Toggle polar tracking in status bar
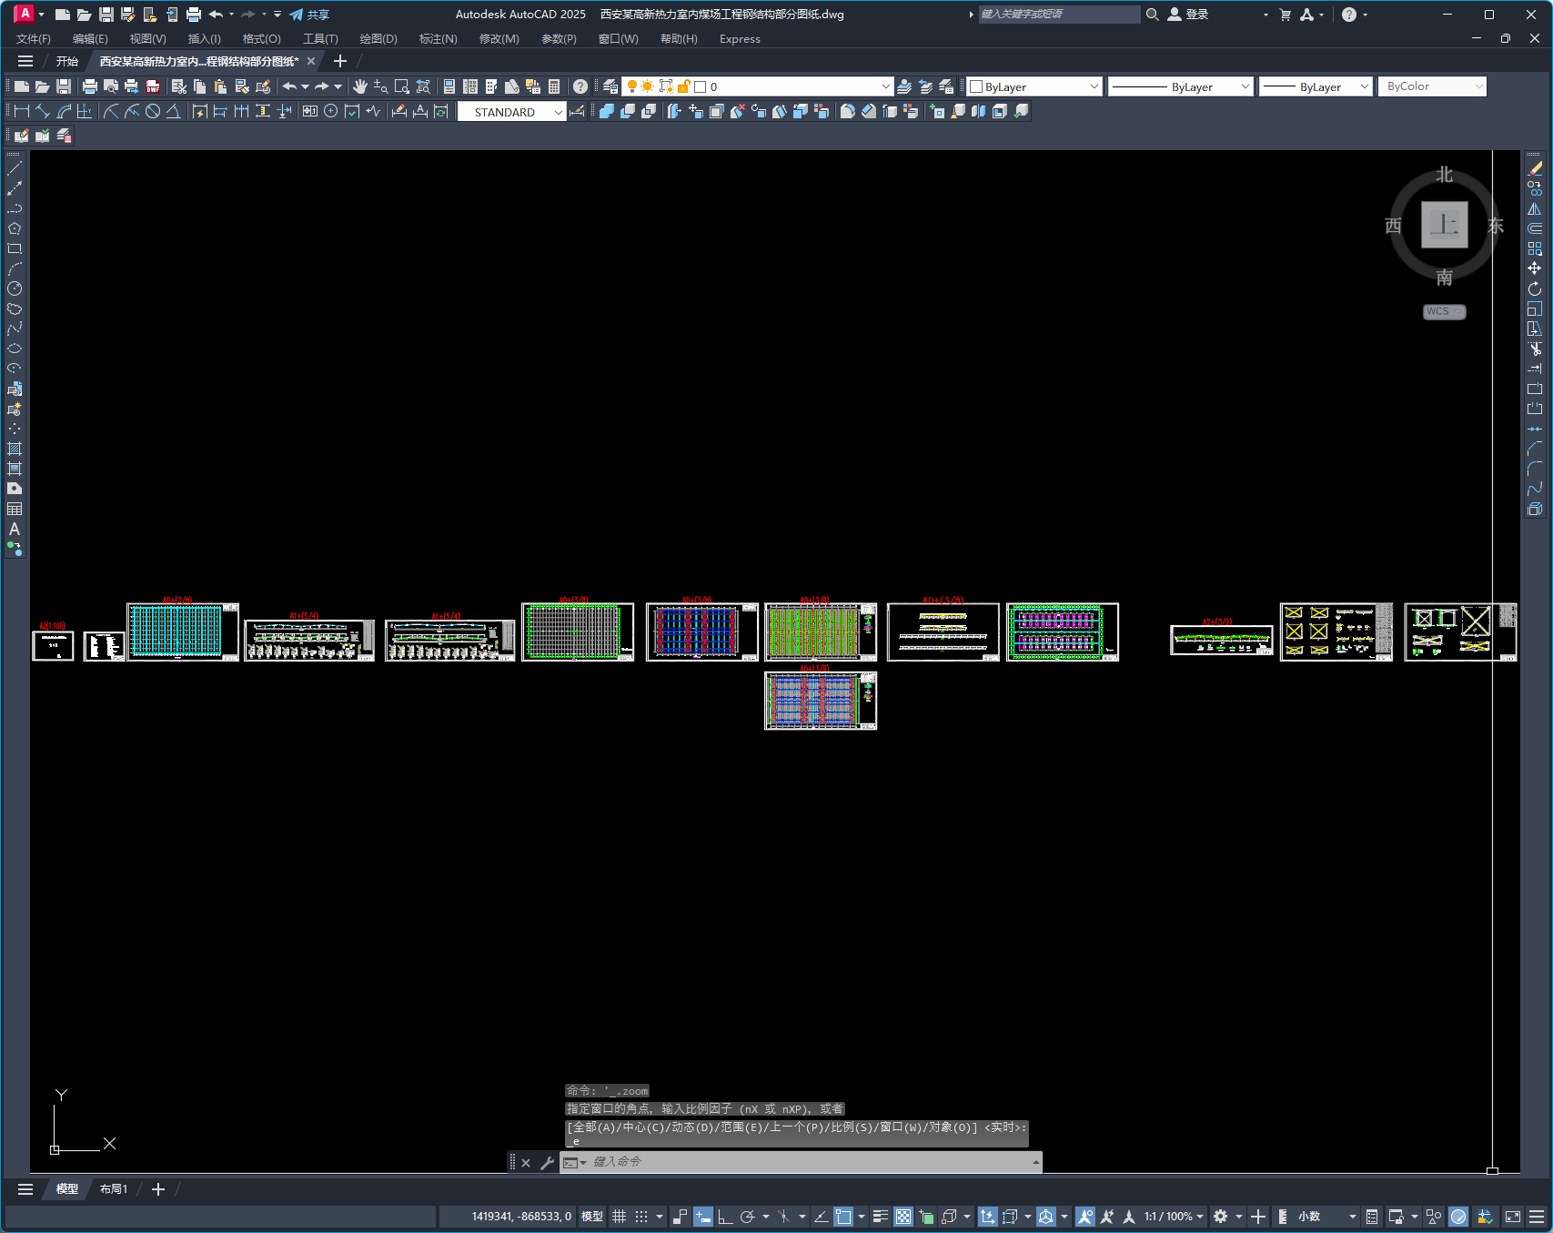Image resolution: width=1553 pixels, height=1233 pixels. pos(748,1217)
